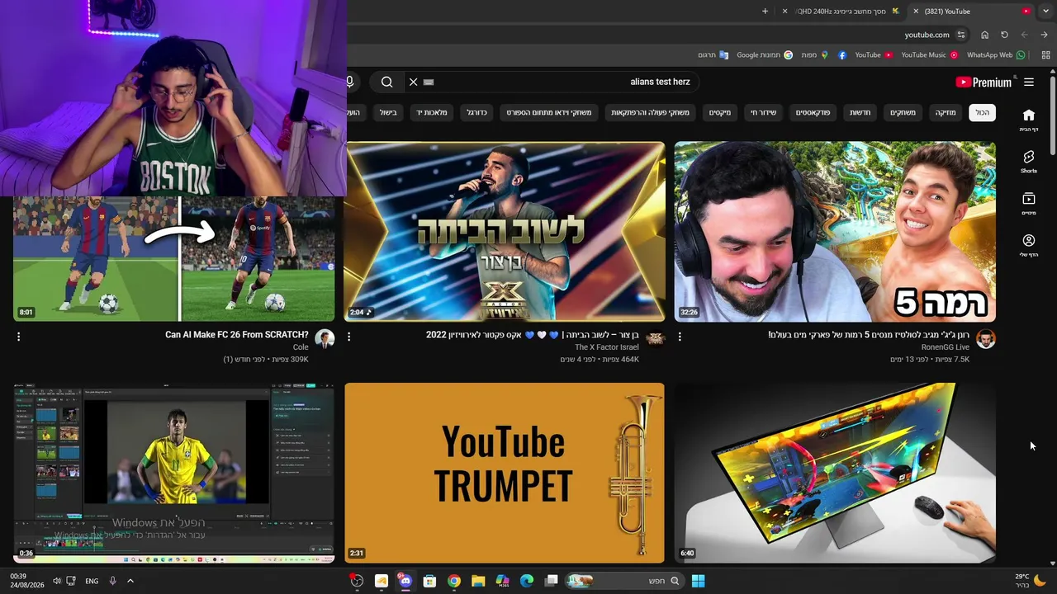Open the Google Images bookmark
This screenshot has height=594, width=1057.
[764, 55]
